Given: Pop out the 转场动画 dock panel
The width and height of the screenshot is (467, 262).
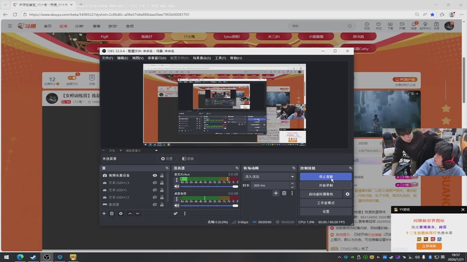Looking at the screenshot, I should (x=294, y=168).
